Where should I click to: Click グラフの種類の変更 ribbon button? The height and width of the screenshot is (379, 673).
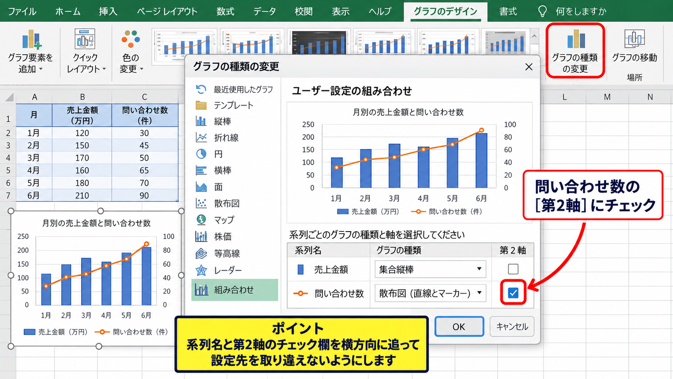[575, 51]
